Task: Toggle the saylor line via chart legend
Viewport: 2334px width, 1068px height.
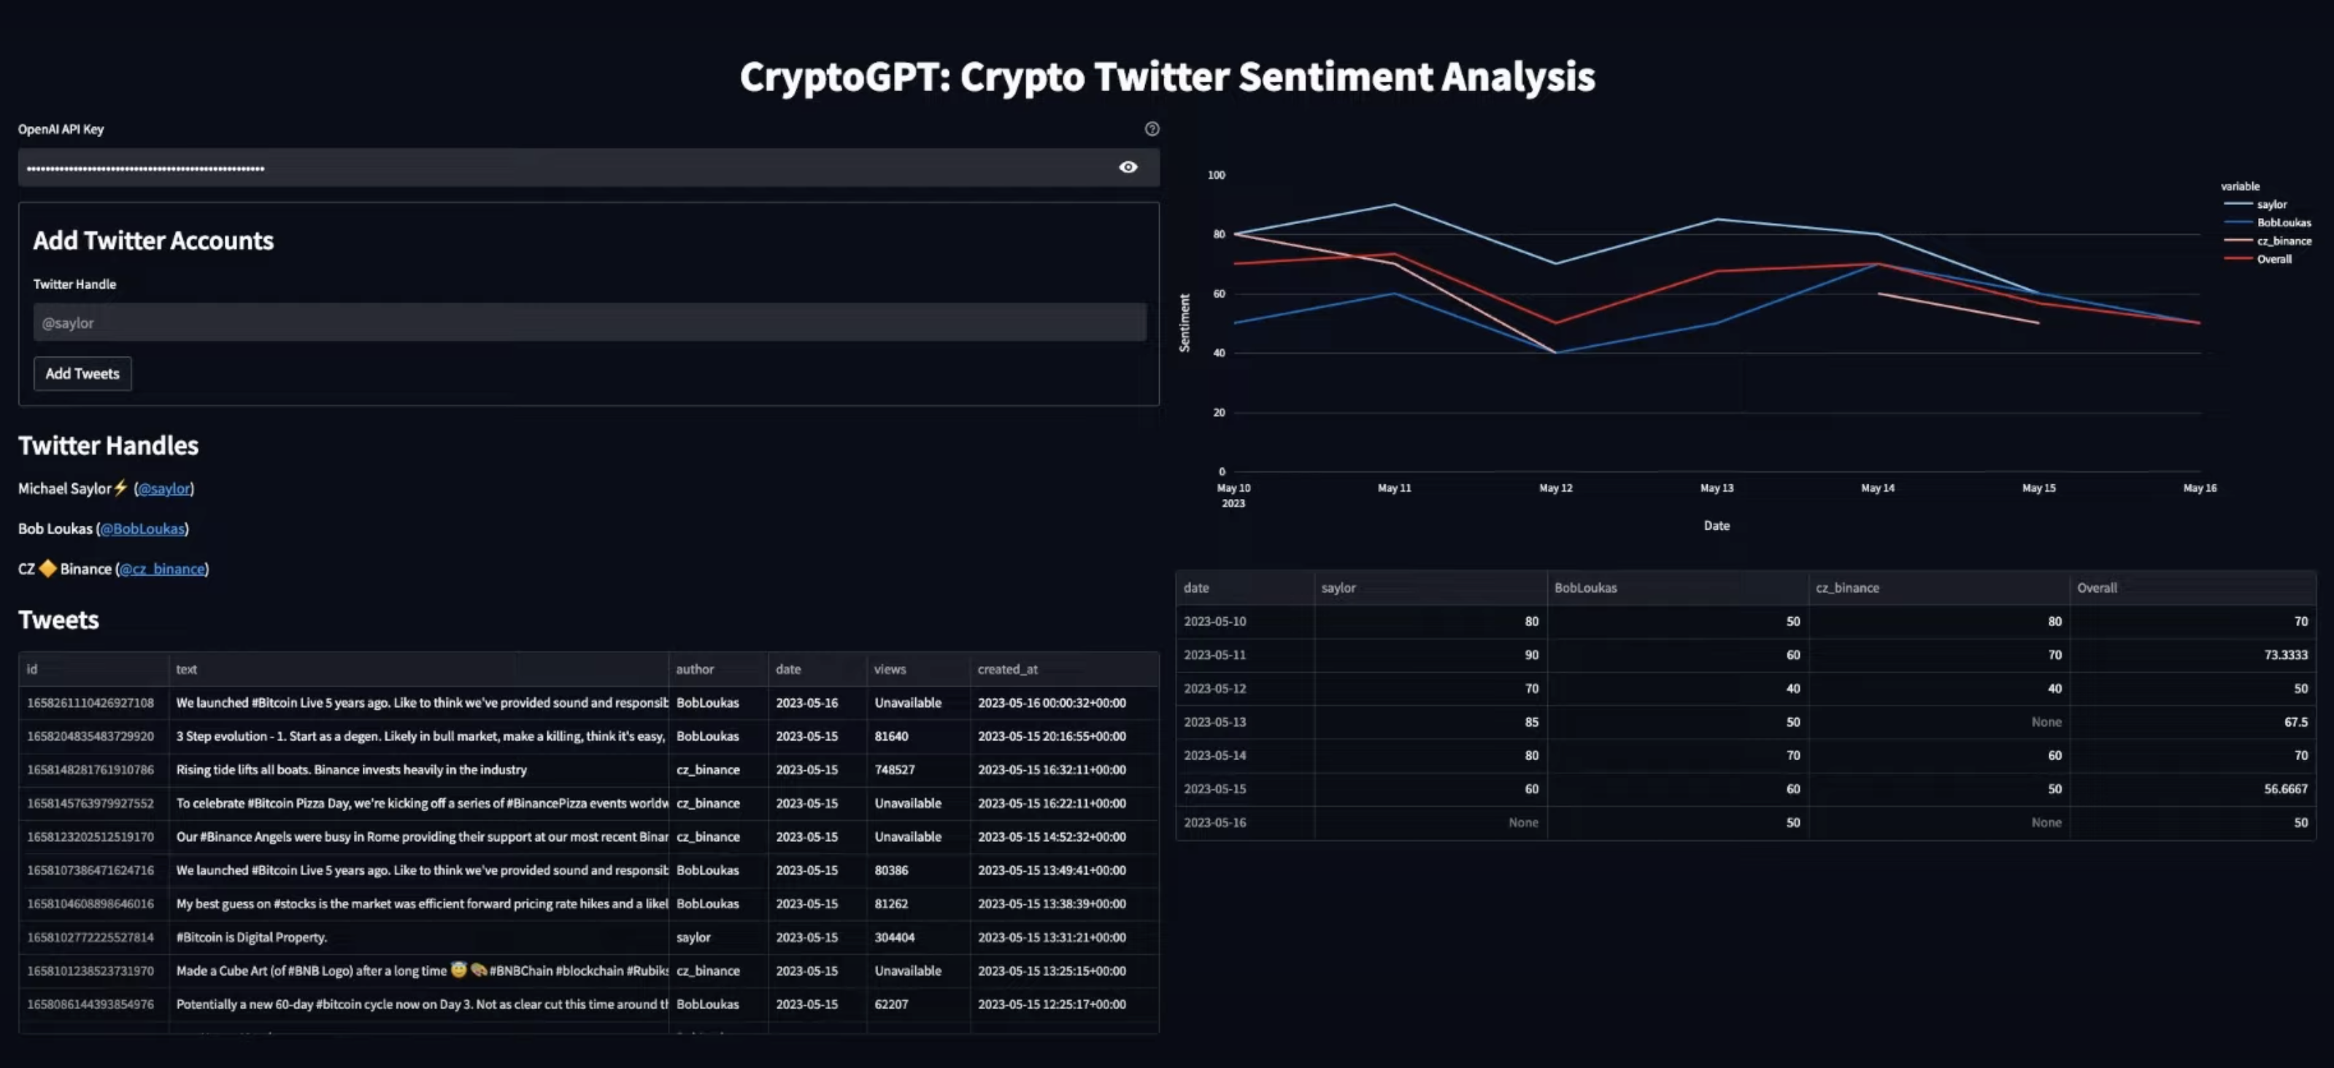Action: pyautogui.click(x=2273, y=204)
